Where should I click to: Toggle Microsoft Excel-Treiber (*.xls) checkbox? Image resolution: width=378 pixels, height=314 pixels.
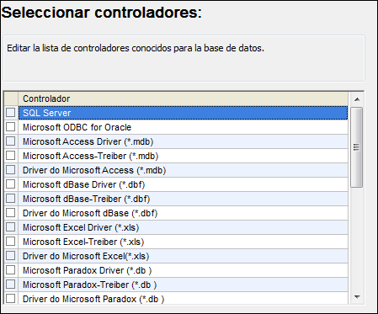point(11,242)
